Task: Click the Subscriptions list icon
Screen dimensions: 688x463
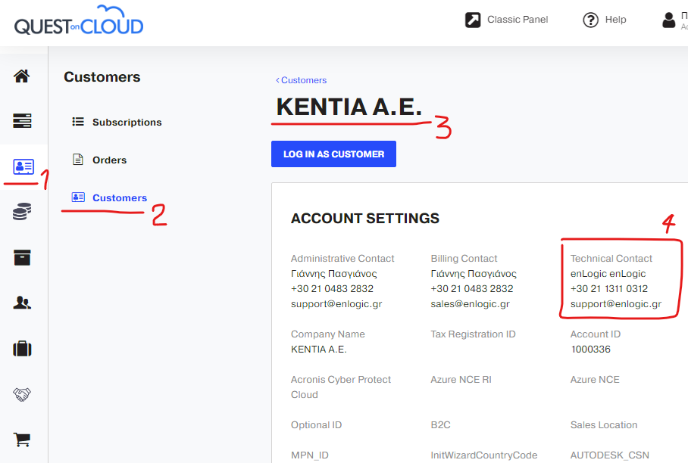Action: 78,122
